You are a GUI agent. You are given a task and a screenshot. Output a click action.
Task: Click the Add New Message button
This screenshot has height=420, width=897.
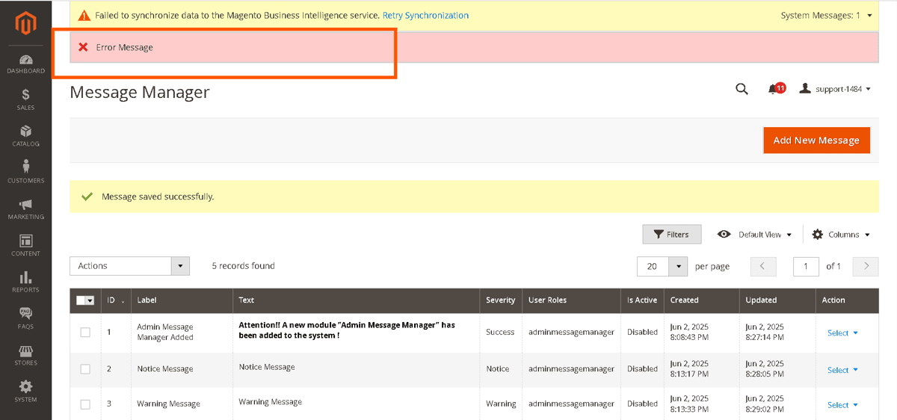816,140
